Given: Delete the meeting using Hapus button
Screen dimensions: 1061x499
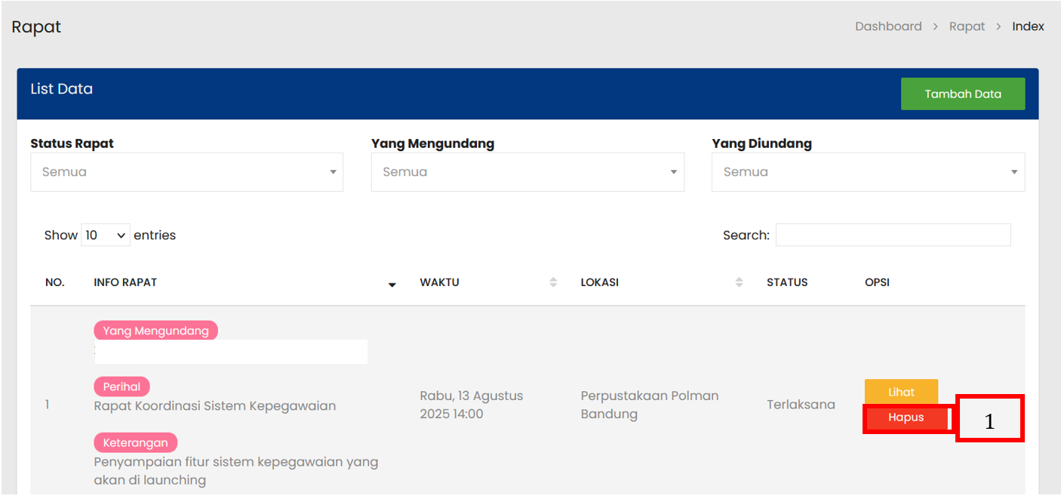Looking at the screenshot, I should [906, 418].
